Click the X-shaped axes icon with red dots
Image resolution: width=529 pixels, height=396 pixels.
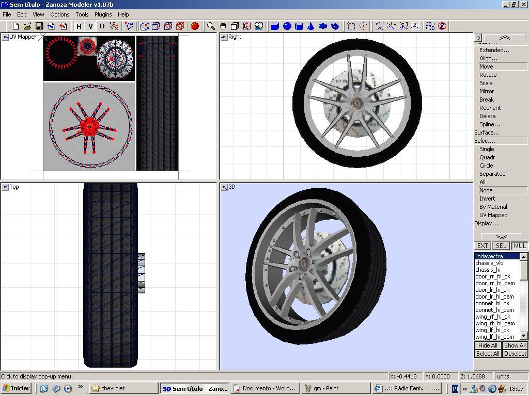[x=380, y=26]
